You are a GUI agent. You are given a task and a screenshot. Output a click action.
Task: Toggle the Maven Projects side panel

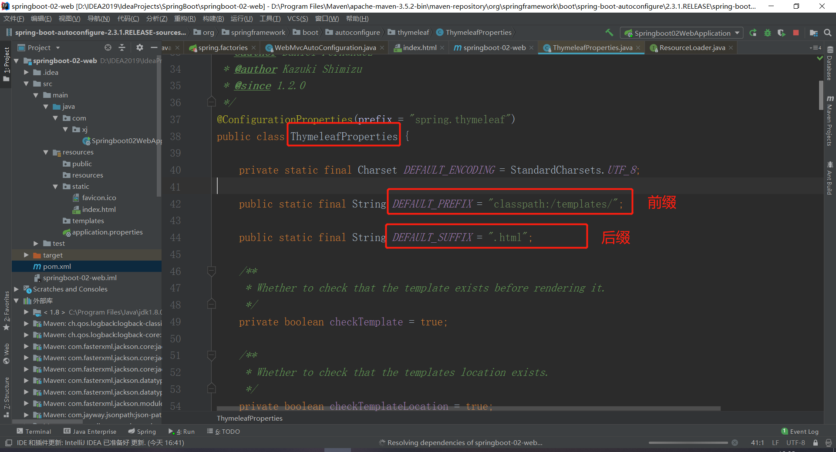830,121
